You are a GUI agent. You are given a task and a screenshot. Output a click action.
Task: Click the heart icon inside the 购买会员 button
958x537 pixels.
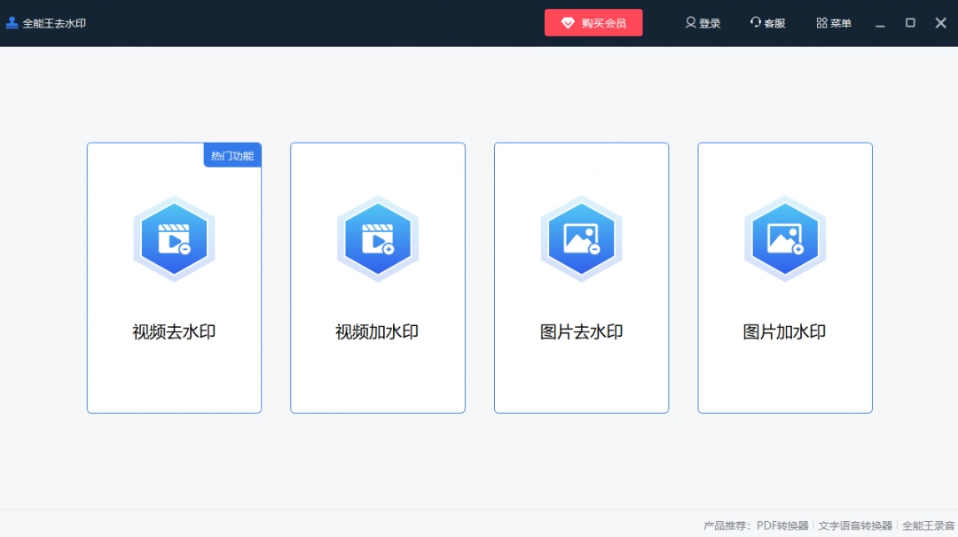[569, 22]
